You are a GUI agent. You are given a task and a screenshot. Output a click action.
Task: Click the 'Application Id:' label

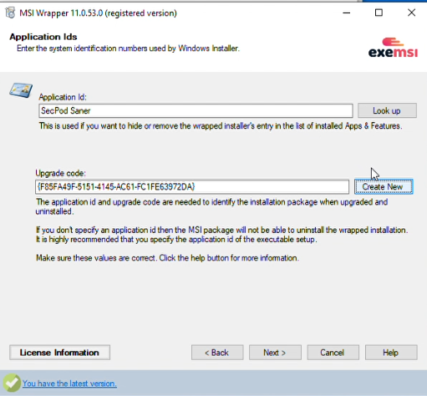(63, 97)
